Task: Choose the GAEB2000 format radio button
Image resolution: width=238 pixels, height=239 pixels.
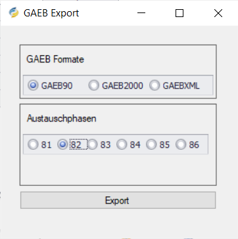Action: click(x=116, y=85)
